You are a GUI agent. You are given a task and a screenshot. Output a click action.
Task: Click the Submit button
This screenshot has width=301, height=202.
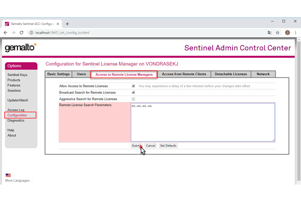tap(137, 145)
